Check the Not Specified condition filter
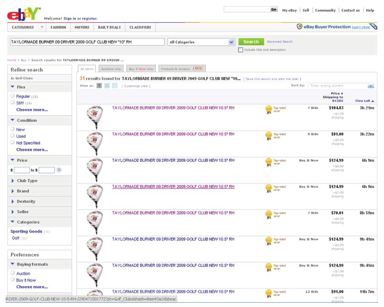Screen dimensions: 384x307 [12, 142]
